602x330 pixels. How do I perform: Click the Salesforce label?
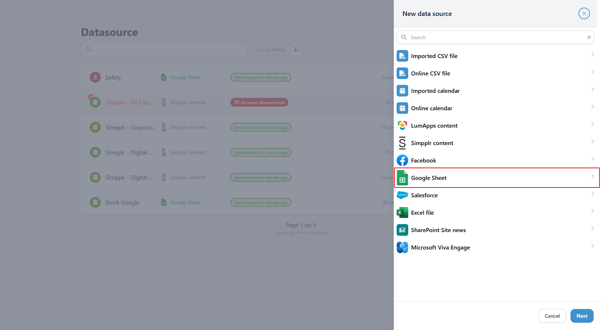[x=424, y=195]
